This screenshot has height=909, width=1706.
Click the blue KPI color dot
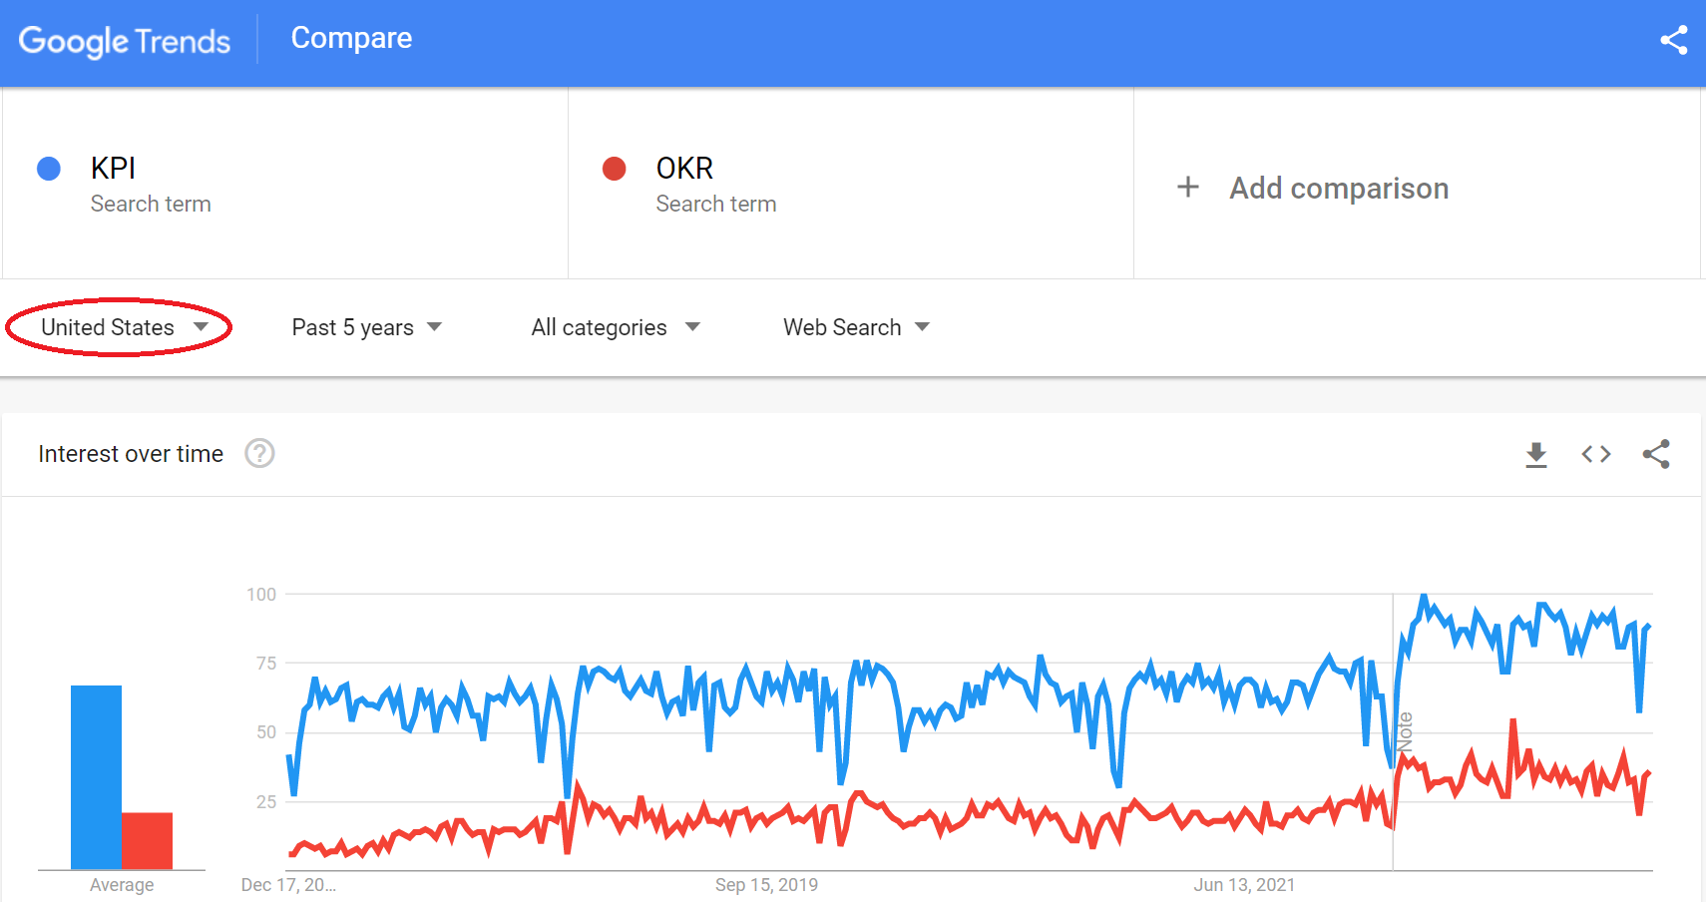(49, 169)
